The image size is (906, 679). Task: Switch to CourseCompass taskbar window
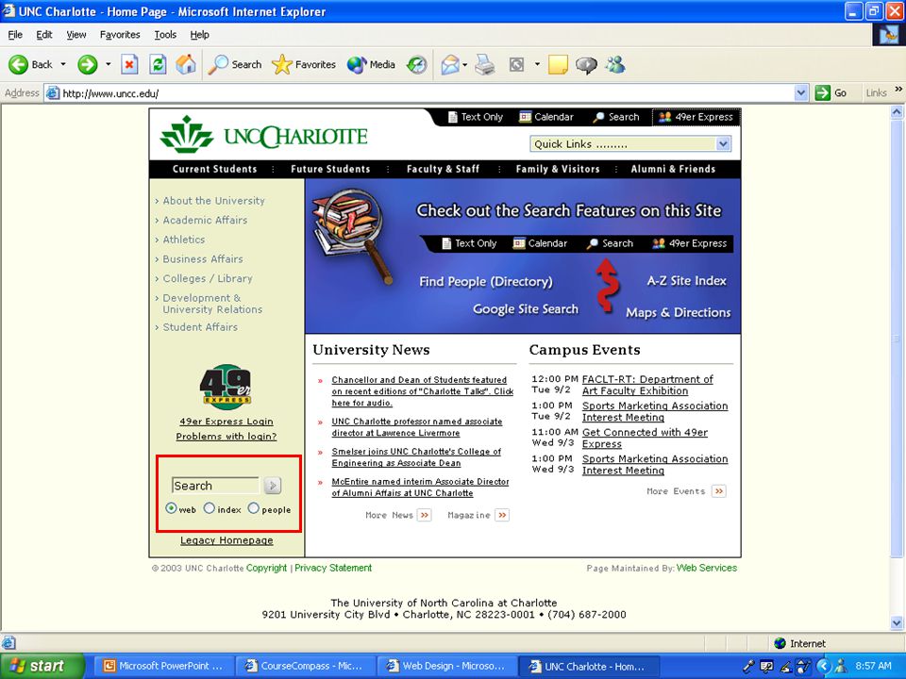(x=305, y=666)
